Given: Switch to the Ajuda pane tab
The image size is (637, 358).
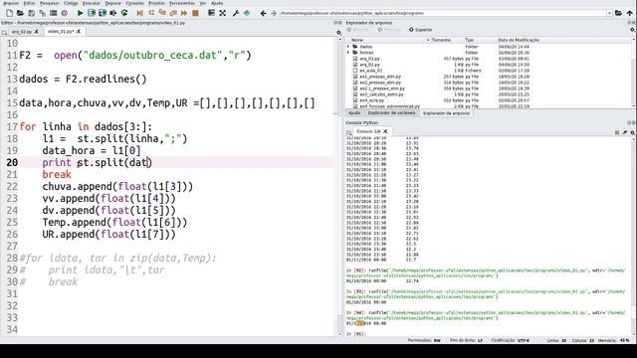Looking at the screenshot, I should pyautogui.click(x=354, y=112).
